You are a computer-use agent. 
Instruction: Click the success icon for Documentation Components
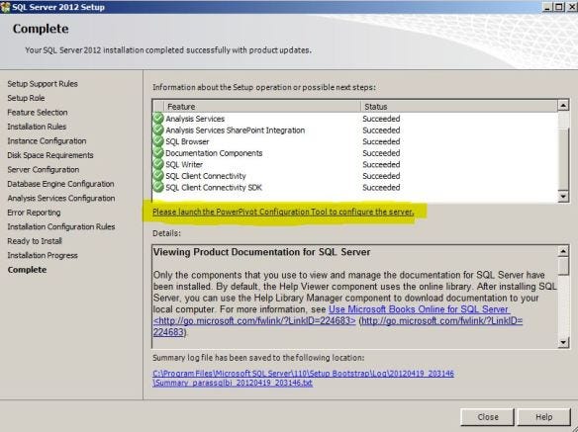click(158, 152)
